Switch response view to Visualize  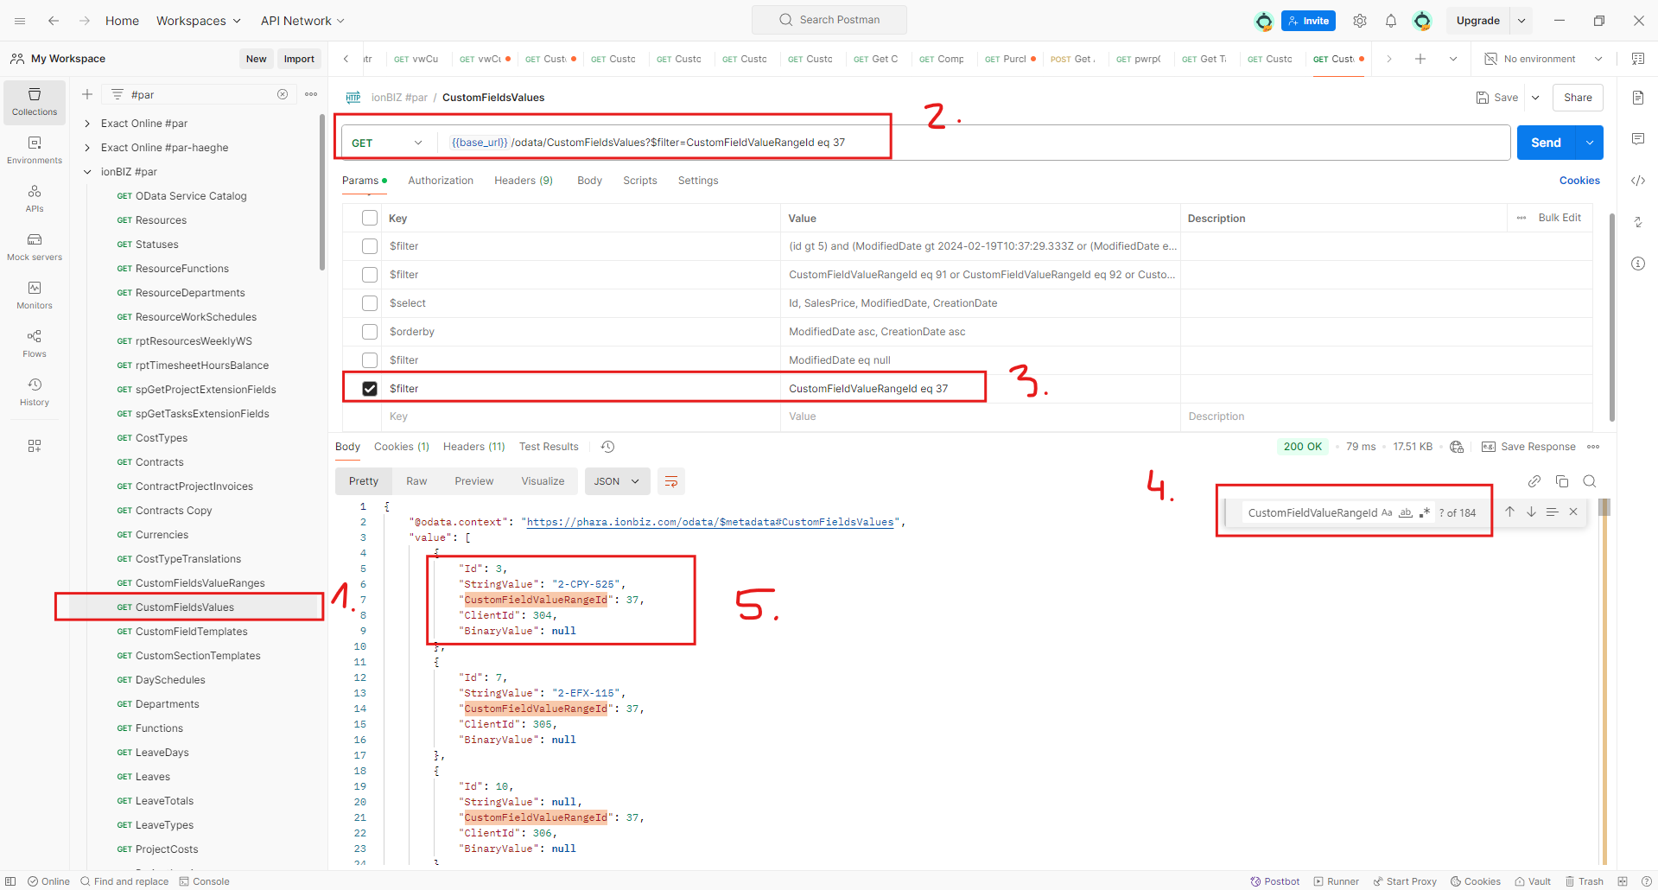tap(543, 481)
